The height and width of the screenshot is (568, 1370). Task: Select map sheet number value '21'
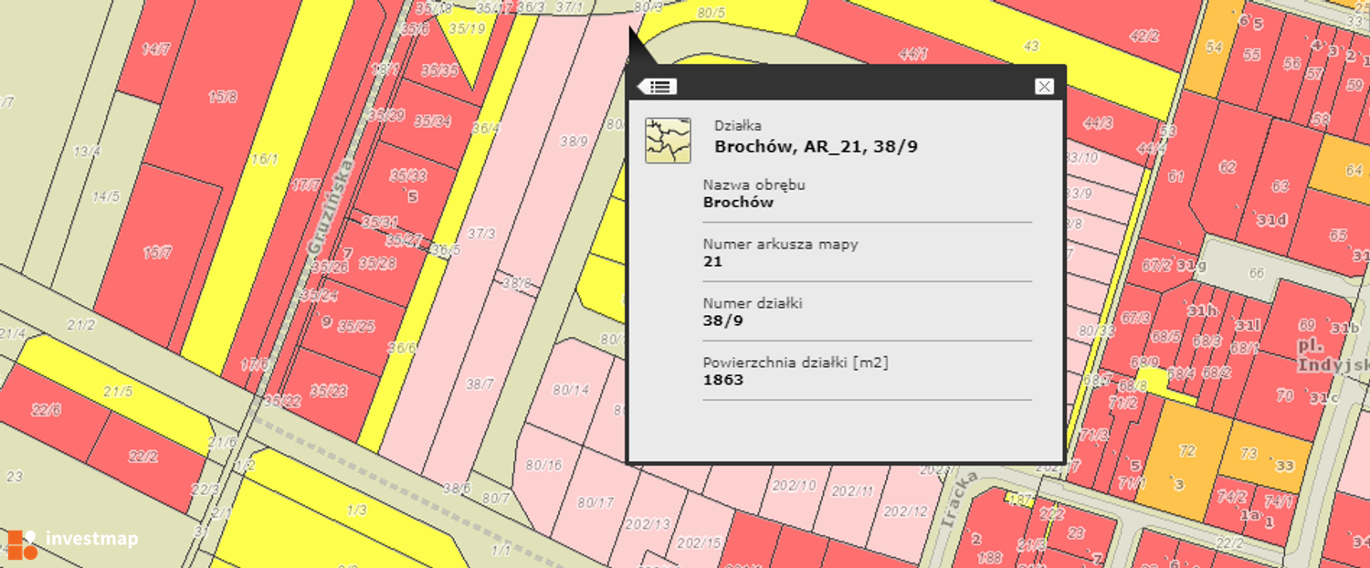[712, 261]
